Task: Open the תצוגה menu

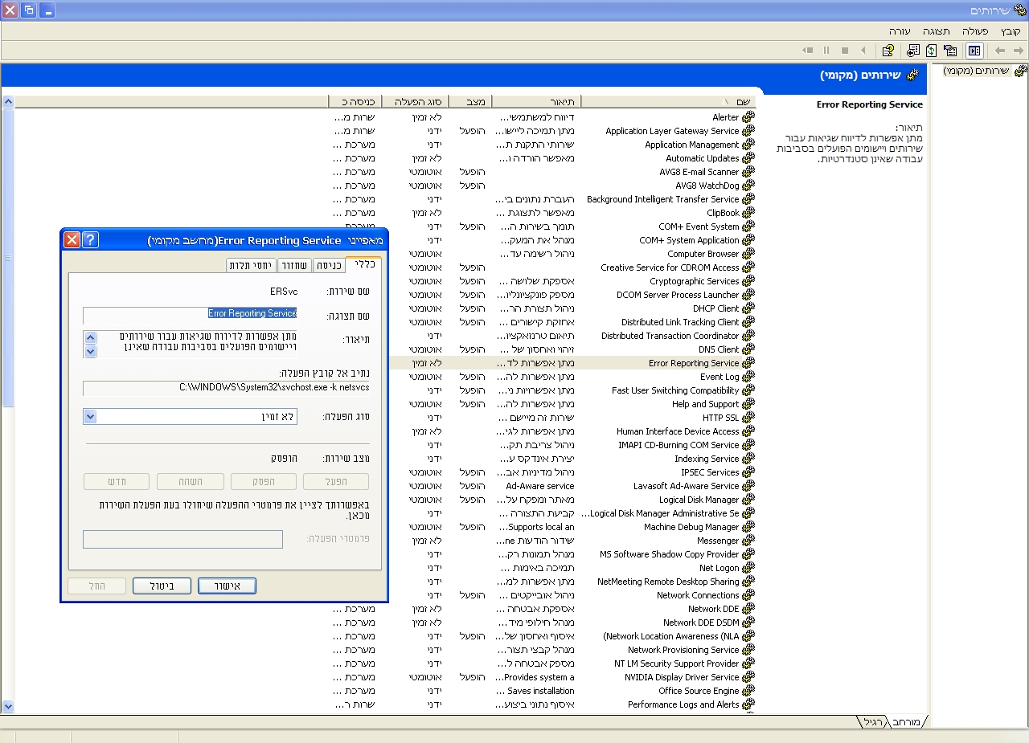Action: (936, 31)
